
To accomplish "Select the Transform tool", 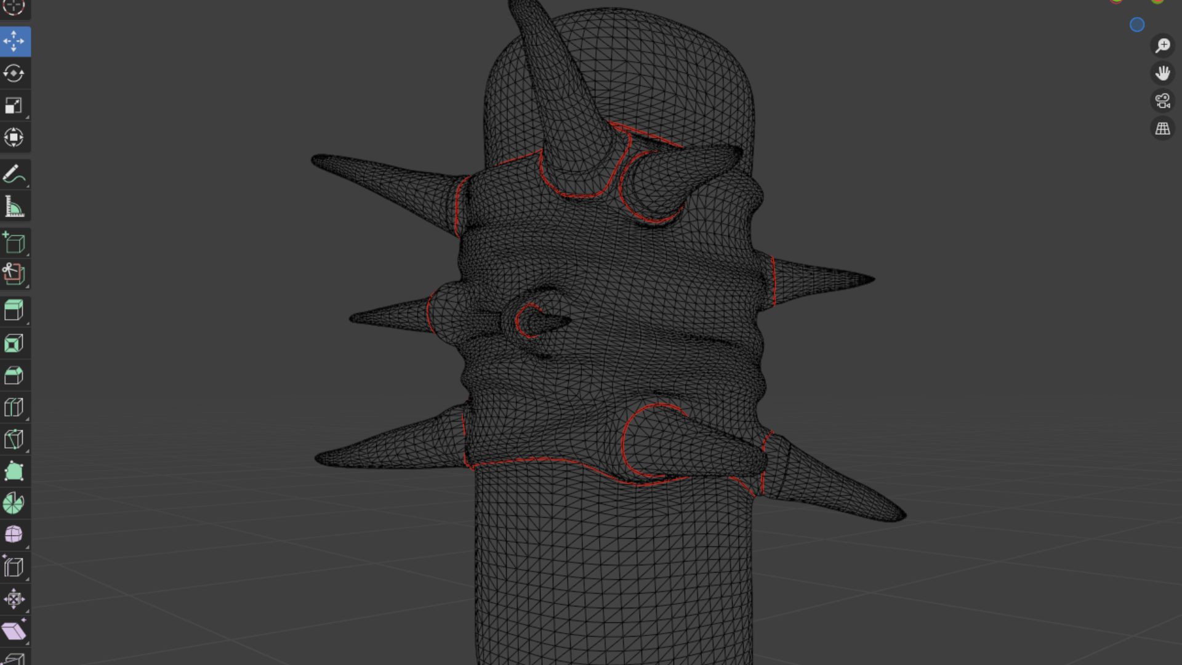I will pos(14,137).
